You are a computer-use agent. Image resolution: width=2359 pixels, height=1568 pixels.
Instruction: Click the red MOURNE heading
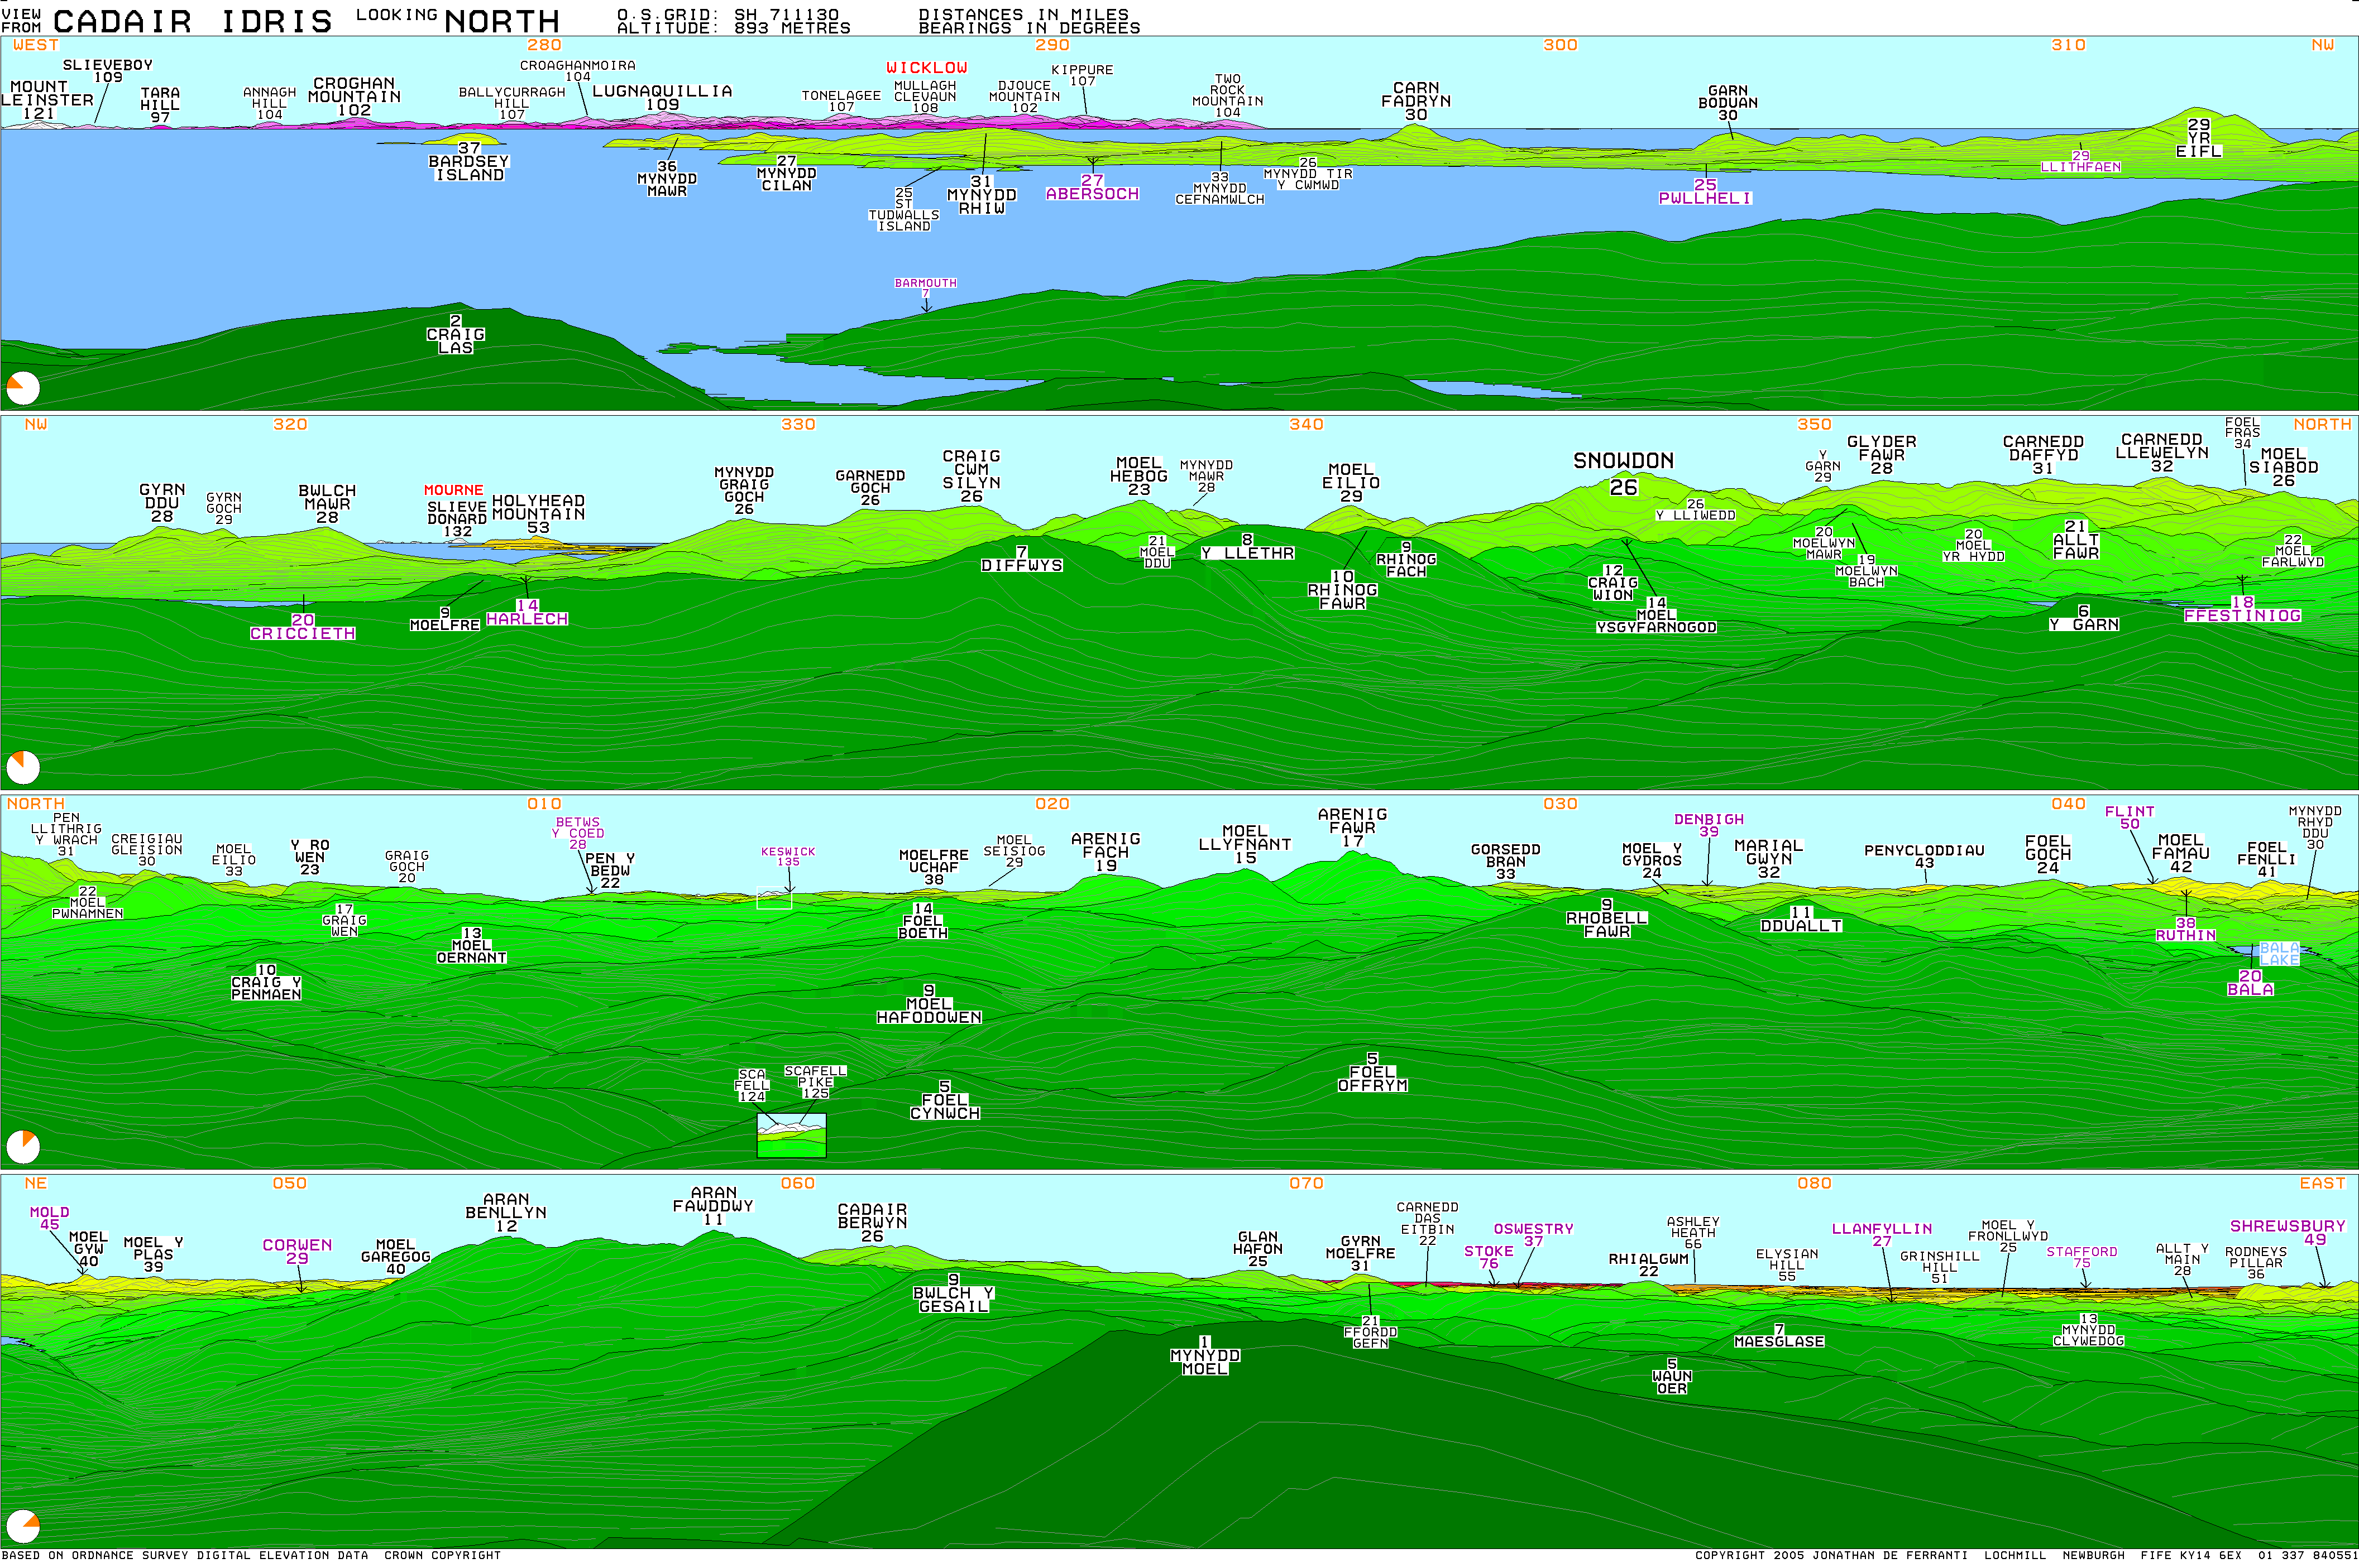tap(453, 490)
